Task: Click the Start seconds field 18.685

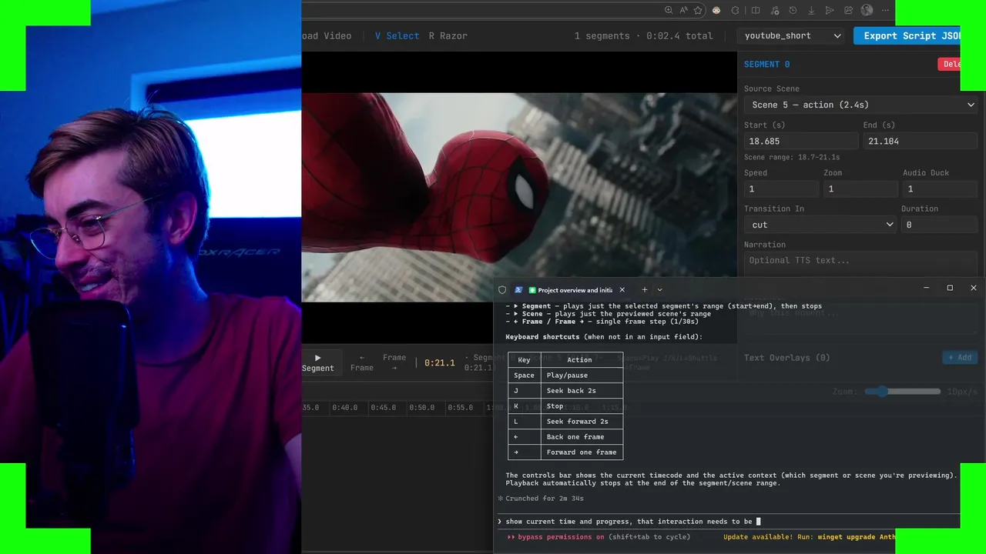Action: click(800, 141)
